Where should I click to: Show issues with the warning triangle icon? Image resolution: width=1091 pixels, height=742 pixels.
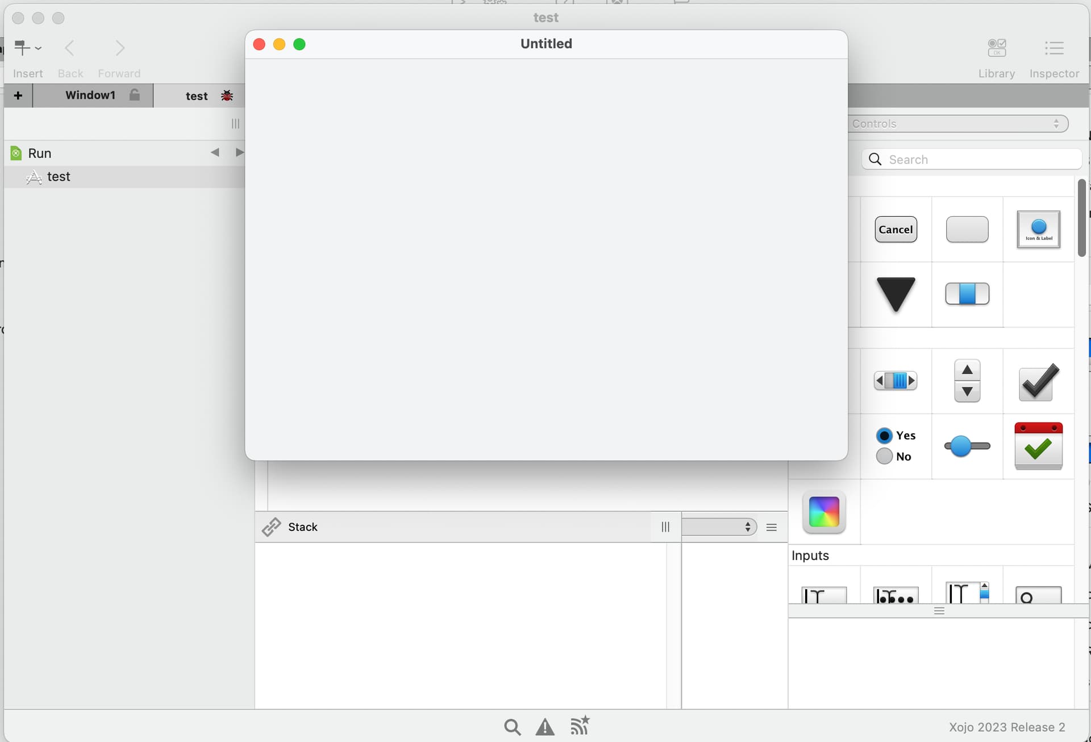tap(545, 727)
